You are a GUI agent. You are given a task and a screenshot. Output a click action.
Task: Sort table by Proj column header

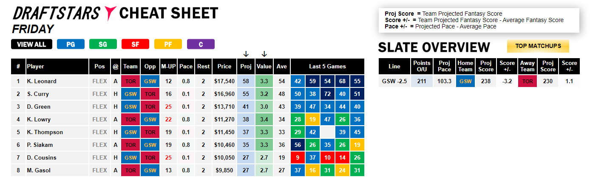point(246,67)
